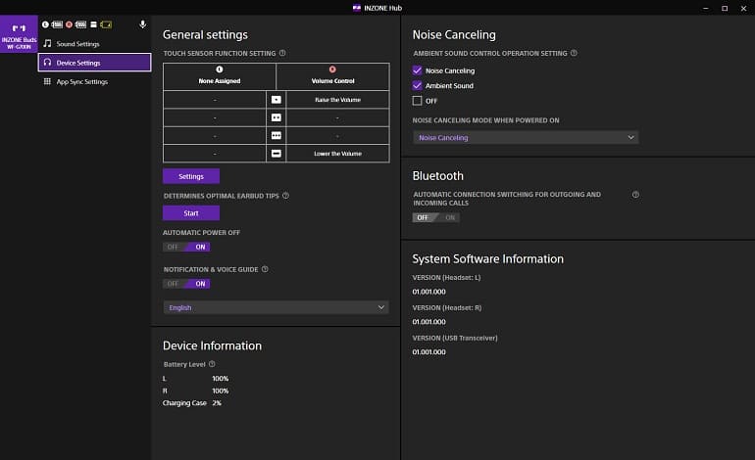
Task: Click the left earbud icon above None Assigned
Action: click(x=220, y=69)
